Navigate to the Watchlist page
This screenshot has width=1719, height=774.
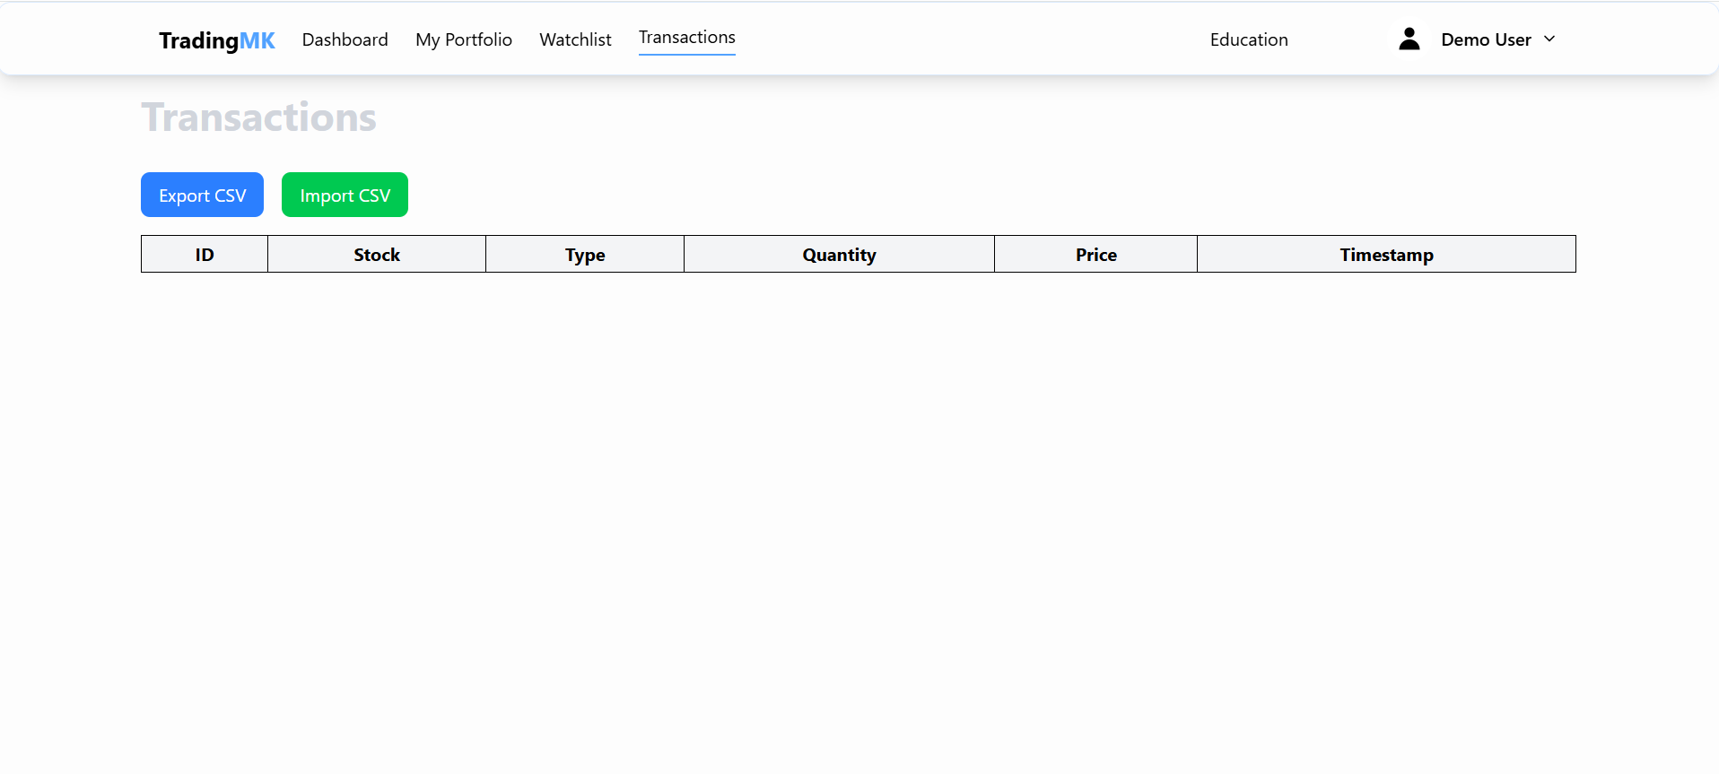pos(575,39)
